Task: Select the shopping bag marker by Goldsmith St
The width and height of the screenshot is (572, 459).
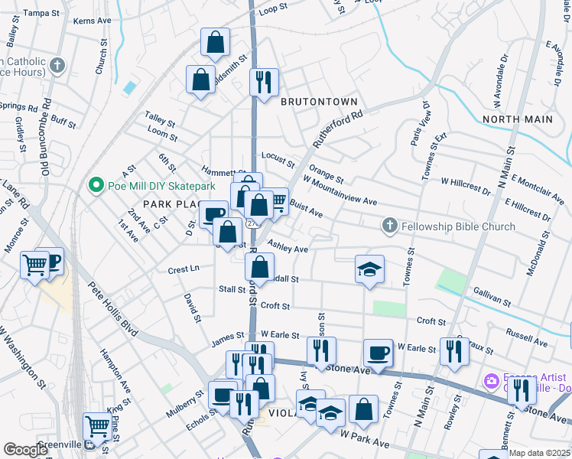Action: tap(200, 80)
